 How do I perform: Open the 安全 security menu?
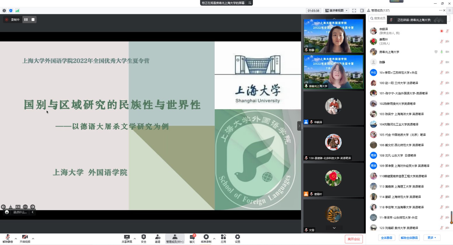tap(144, 239)
